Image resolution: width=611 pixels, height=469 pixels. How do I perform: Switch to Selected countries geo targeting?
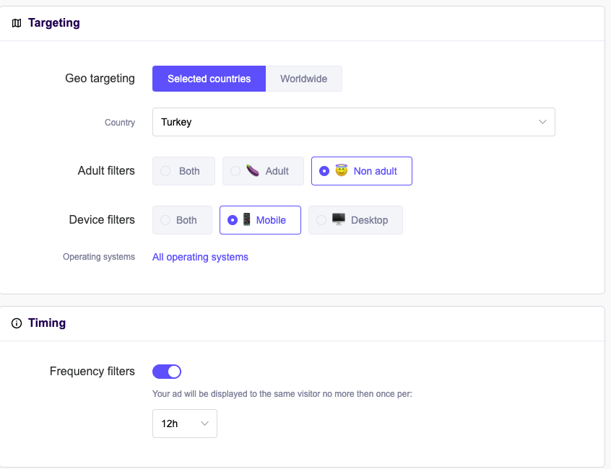tap(209, 79)
